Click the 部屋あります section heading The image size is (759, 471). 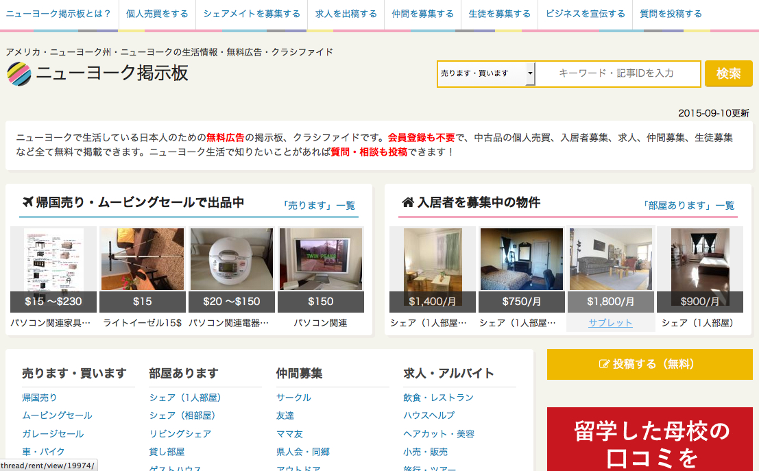pyautogui.click(x=184, y=373)
